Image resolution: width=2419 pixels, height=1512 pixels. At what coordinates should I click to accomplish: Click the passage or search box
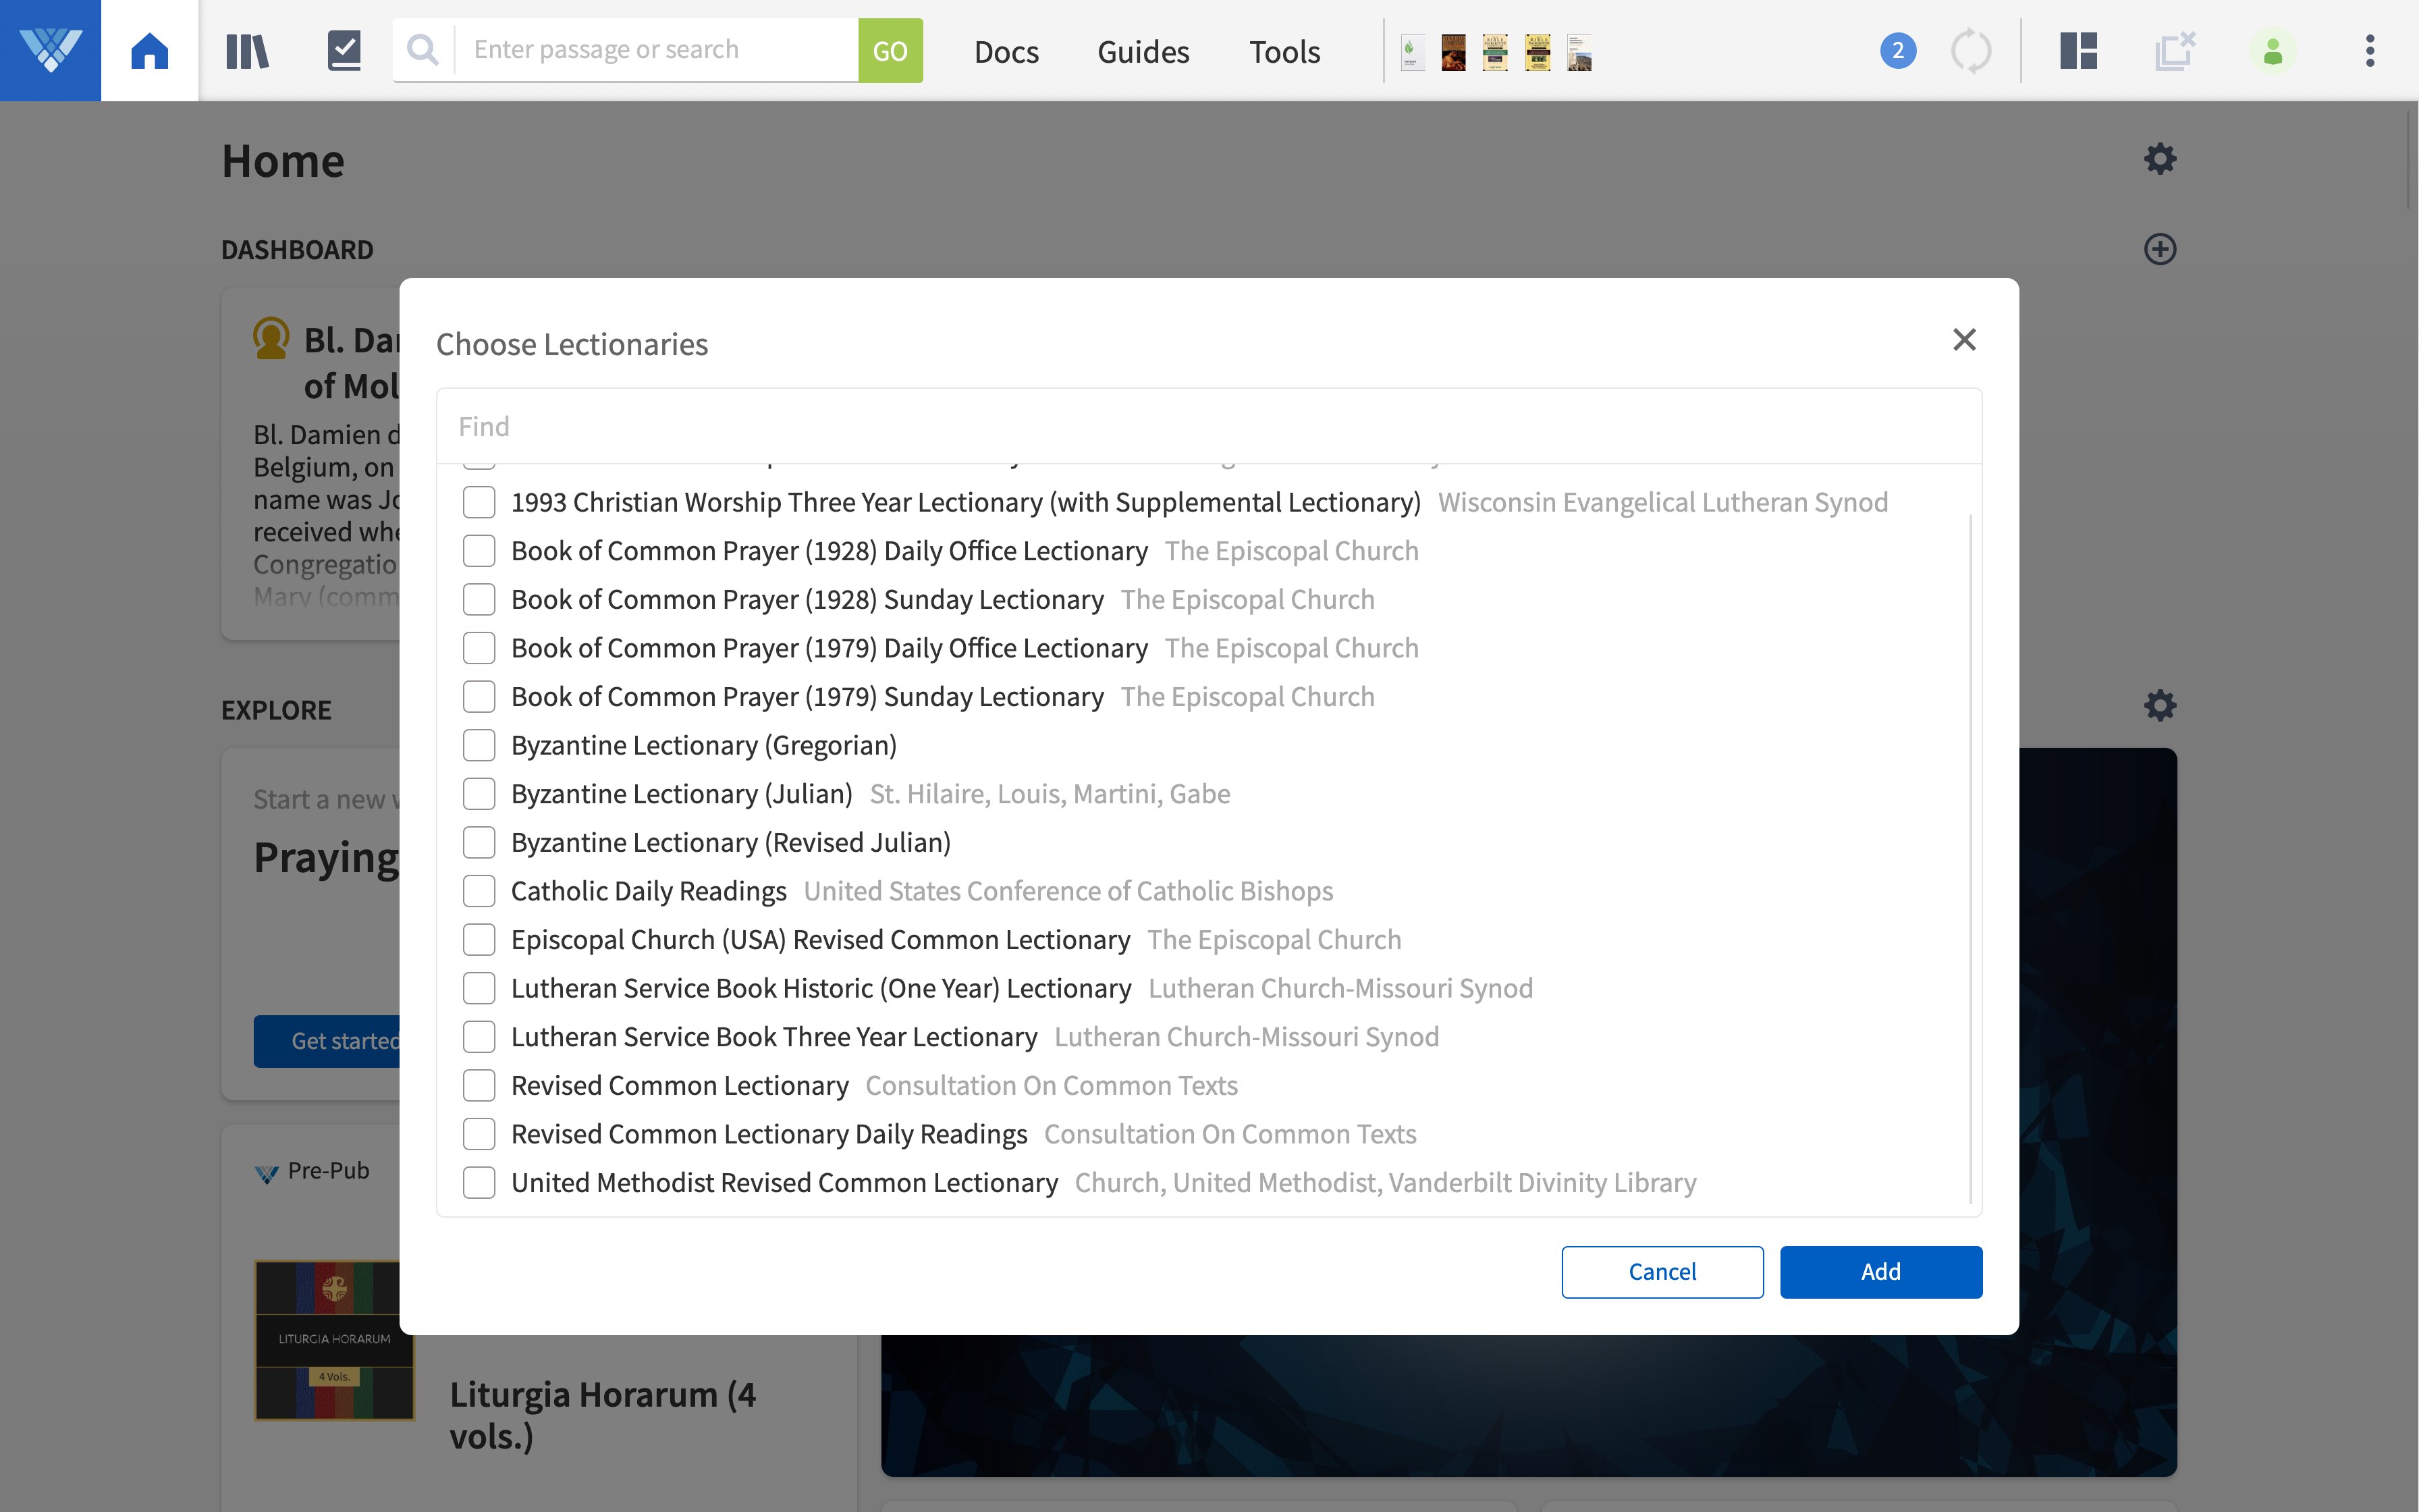(x=657, y=50)
